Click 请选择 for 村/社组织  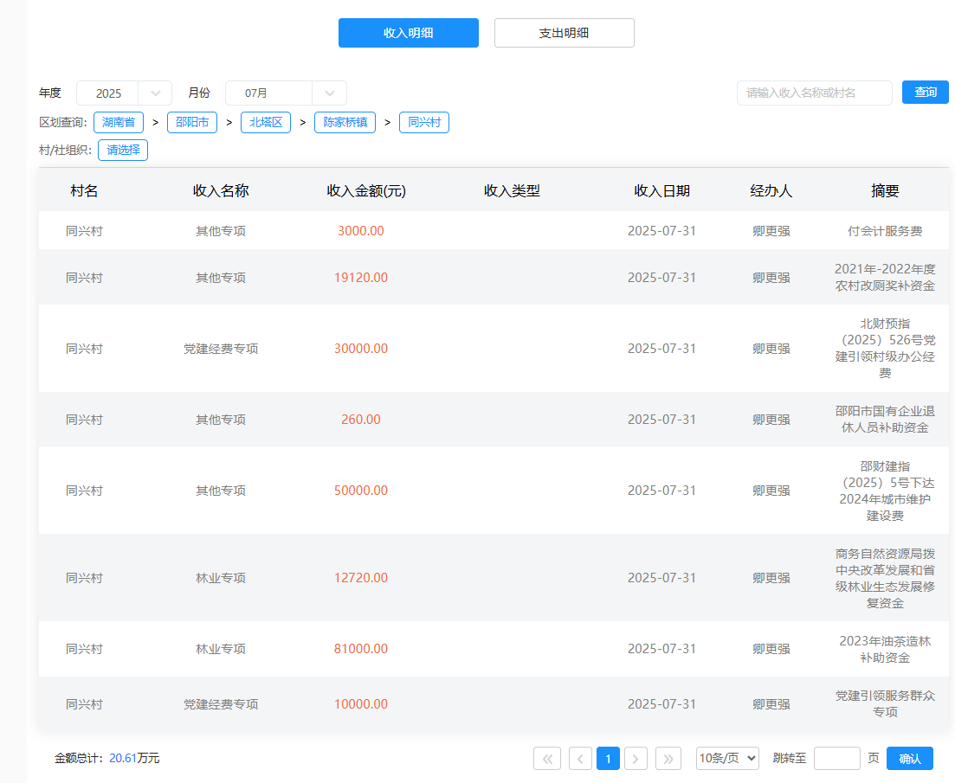(123, 151)
